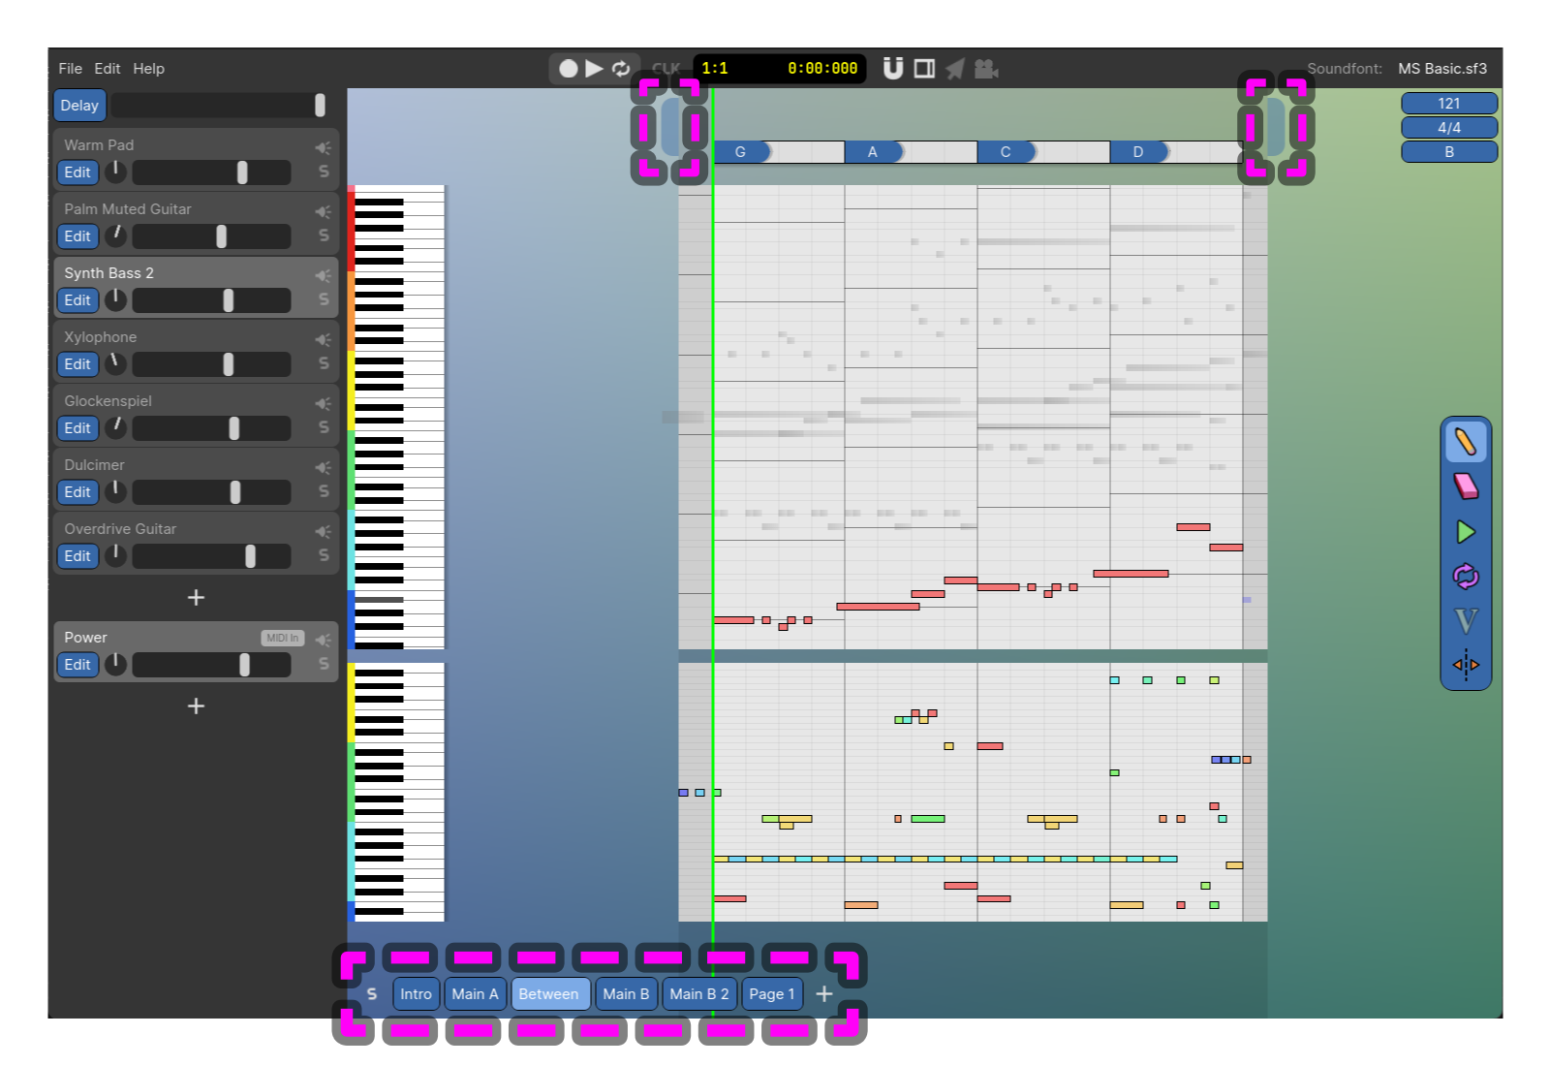Click the Overdrive Guitar volume slider
The image size is (1550, 1066).
pos(211,556)
